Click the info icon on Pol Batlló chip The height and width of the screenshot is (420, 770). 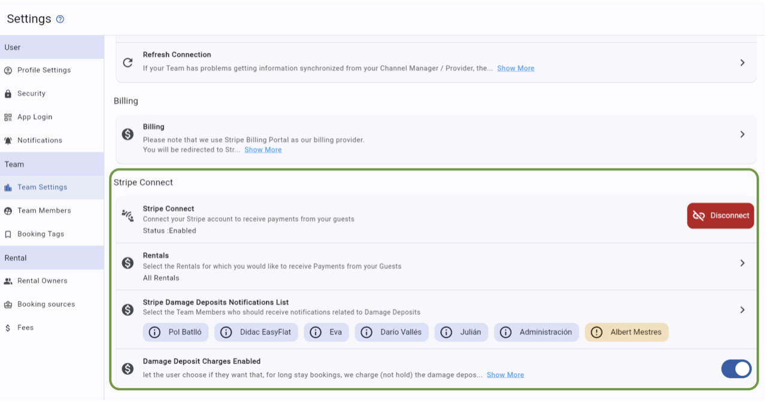tap(154, 332)
